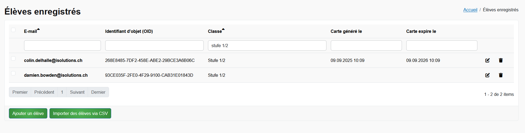Image resolution: width=525 pixels, height=133 pixels.
Task: Select page 1 in pagination
Action: coord(62,92)
